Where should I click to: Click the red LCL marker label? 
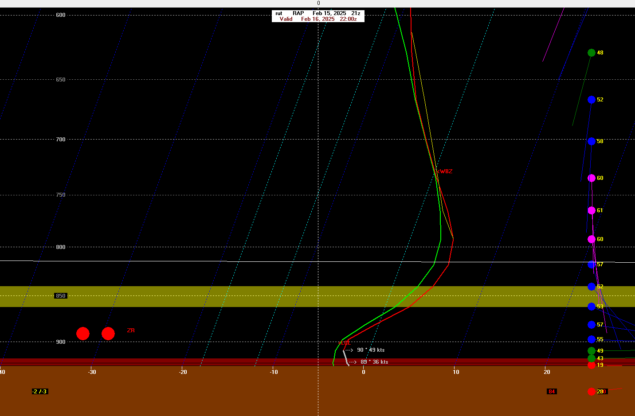tap(345, 343)
